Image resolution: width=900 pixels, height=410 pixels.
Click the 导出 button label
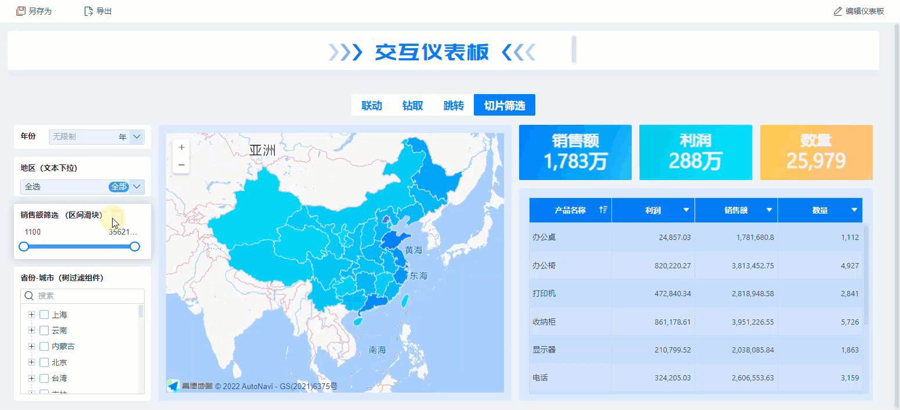pos(104,11)
